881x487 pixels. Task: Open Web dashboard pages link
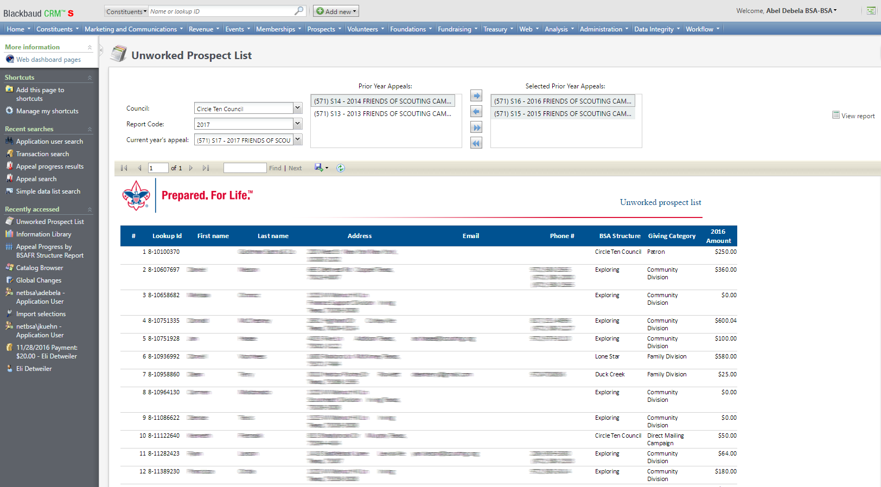48,60
